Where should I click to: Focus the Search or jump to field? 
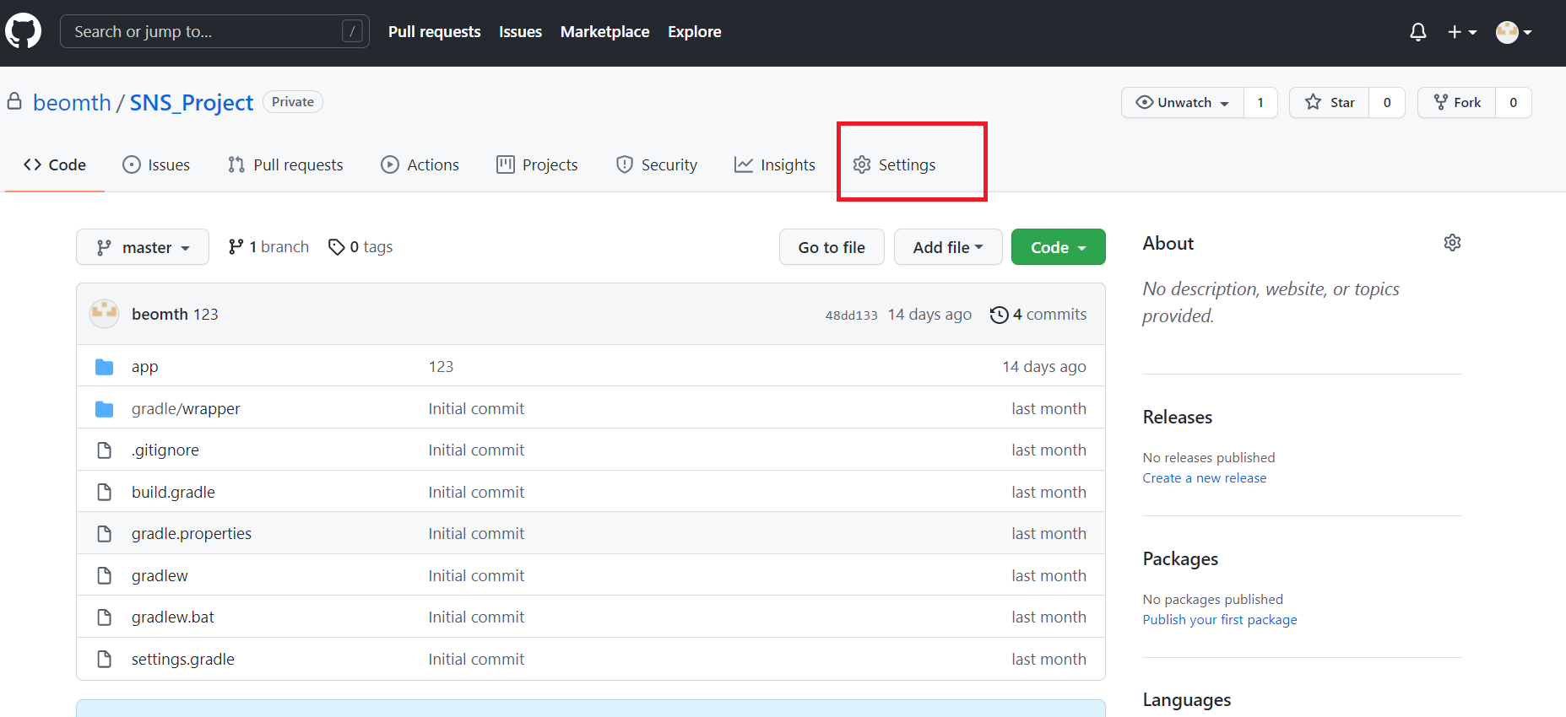[x=214, y=31]
